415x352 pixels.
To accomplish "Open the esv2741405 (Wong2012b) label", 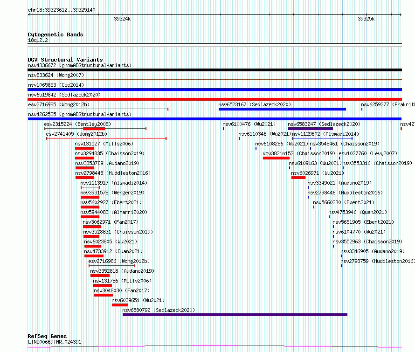I will coord(76,134).
